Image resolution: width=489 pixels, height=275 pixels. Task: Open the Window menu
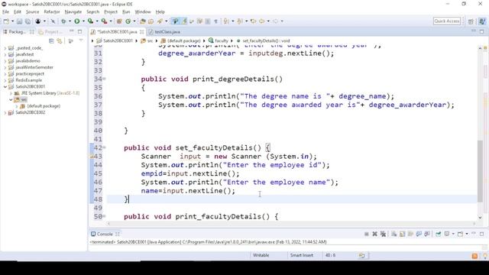point(143,12)
